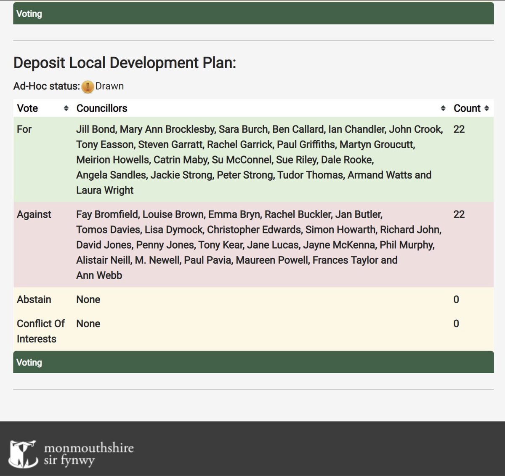
Task: Click councillor name Tony Easson
Action: click(x=104, y=144)
